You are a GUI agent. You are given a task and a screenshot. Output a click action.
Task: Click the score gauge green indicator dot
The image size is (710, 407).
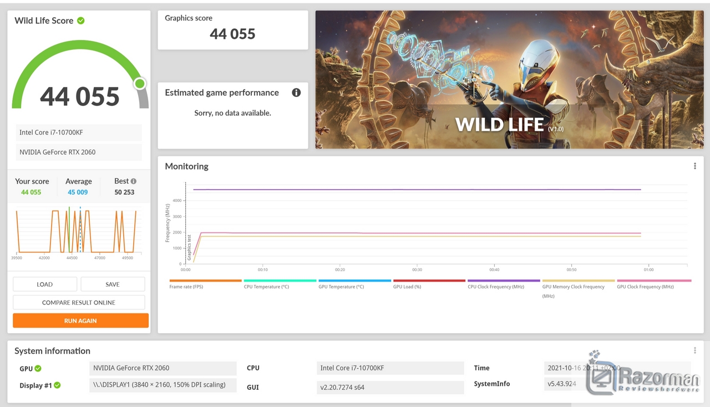pyautogui.click(x=140, y=84)
